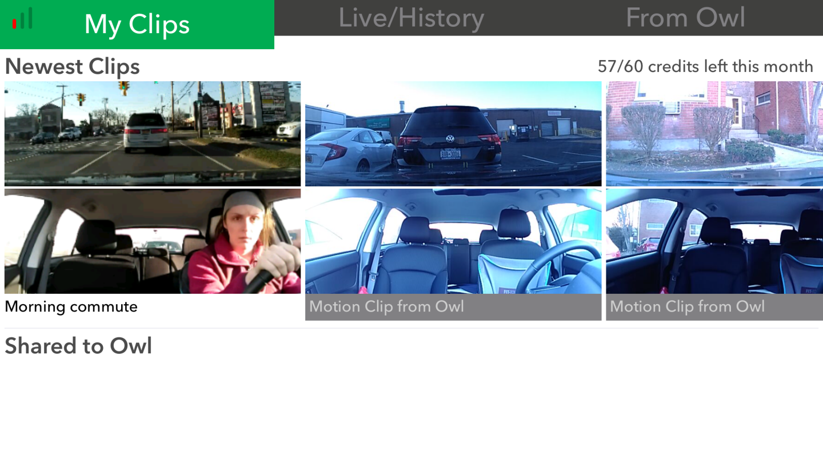The width and height of the screenshot is (823, 463).
Task: Open the "Morning commute" clip thumbnail
Action: [x=153, y=240]
